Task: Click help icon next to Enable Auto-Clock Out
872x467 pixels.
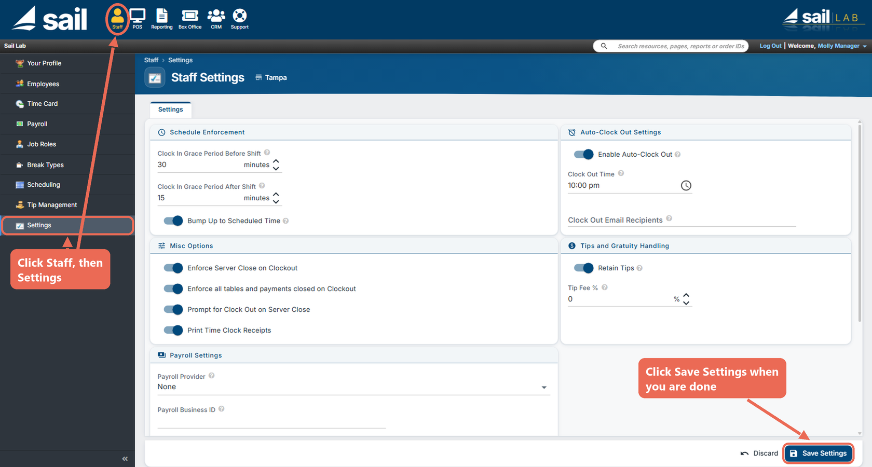Action: 677,155
